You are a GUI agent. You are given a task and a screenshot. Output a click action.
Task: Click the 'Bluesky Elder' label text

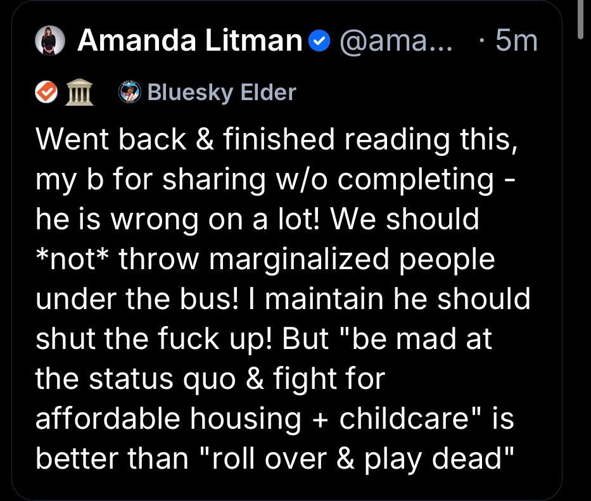point(221,92)
